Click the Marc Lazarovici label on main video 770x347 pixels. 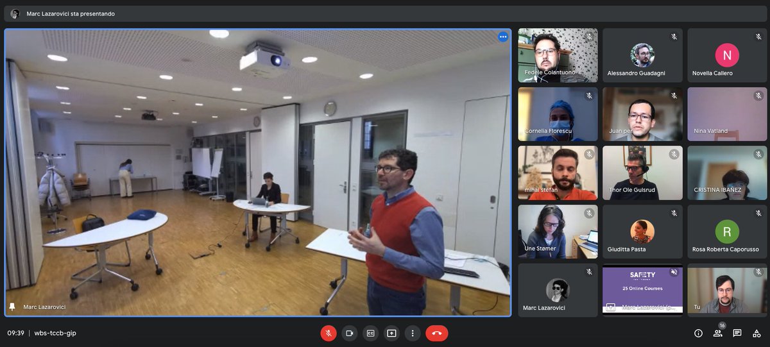click(x=44, y=307)
